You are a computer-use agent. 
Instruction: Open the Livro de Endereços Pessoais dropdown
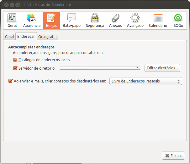click(145, 81)
